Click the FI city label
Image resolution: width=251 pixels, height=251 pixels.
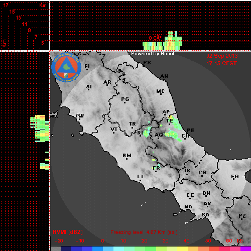pyautogui.click(x=87, y=66)
